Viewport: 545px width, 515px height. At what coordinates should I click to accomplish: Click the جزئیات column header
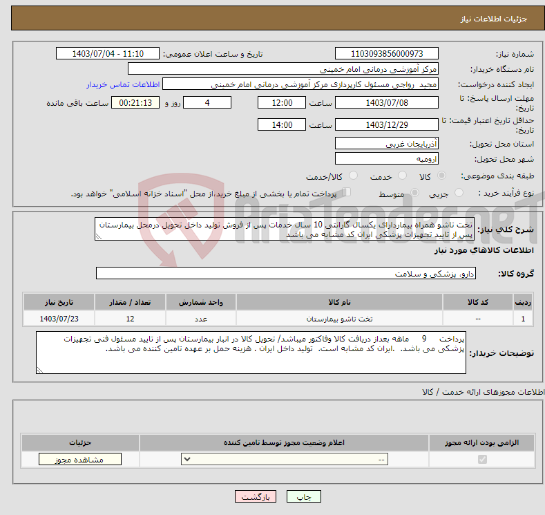coord(80,442)
